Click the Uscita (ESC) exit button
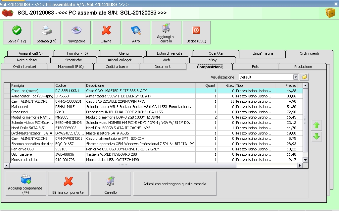Viewport: 339px width, 211px height. pos(196,33)
